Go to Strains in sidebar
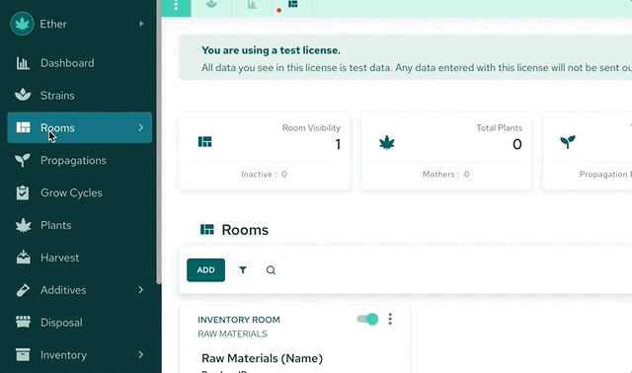Viewport: 632px width, 373px height. [x=57, y=96]
